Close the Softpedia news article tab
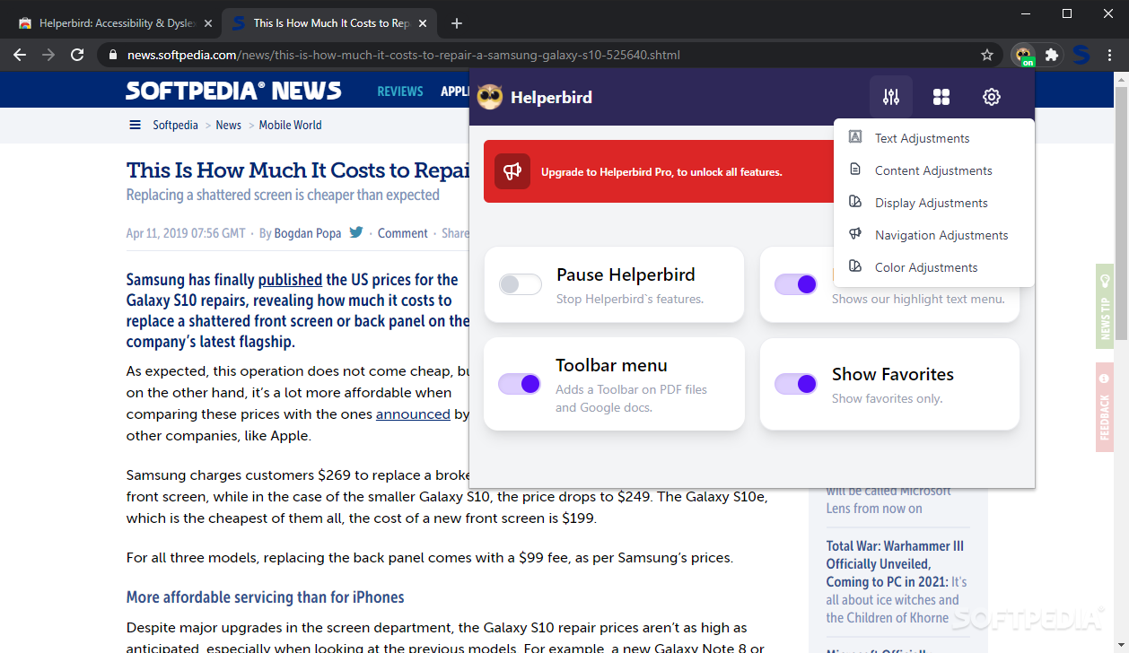1129x653 pixels. coord(424,23)
